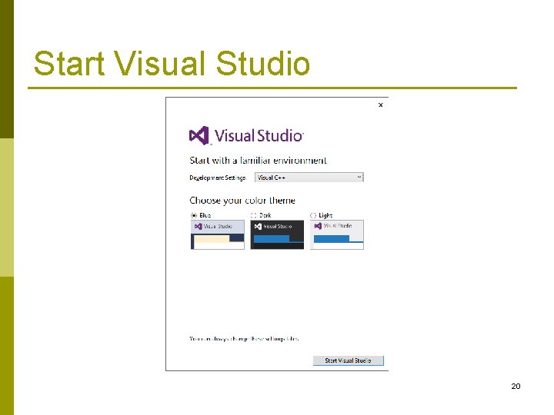Screen dimensions: 554x415
Task: Open the Development Settings Visual C++ dropdown
Action: 309,178
